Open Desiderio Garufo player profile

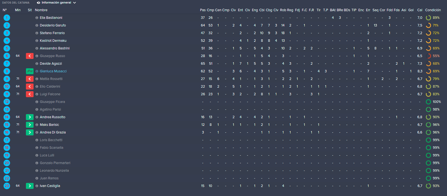click(53, 25)
